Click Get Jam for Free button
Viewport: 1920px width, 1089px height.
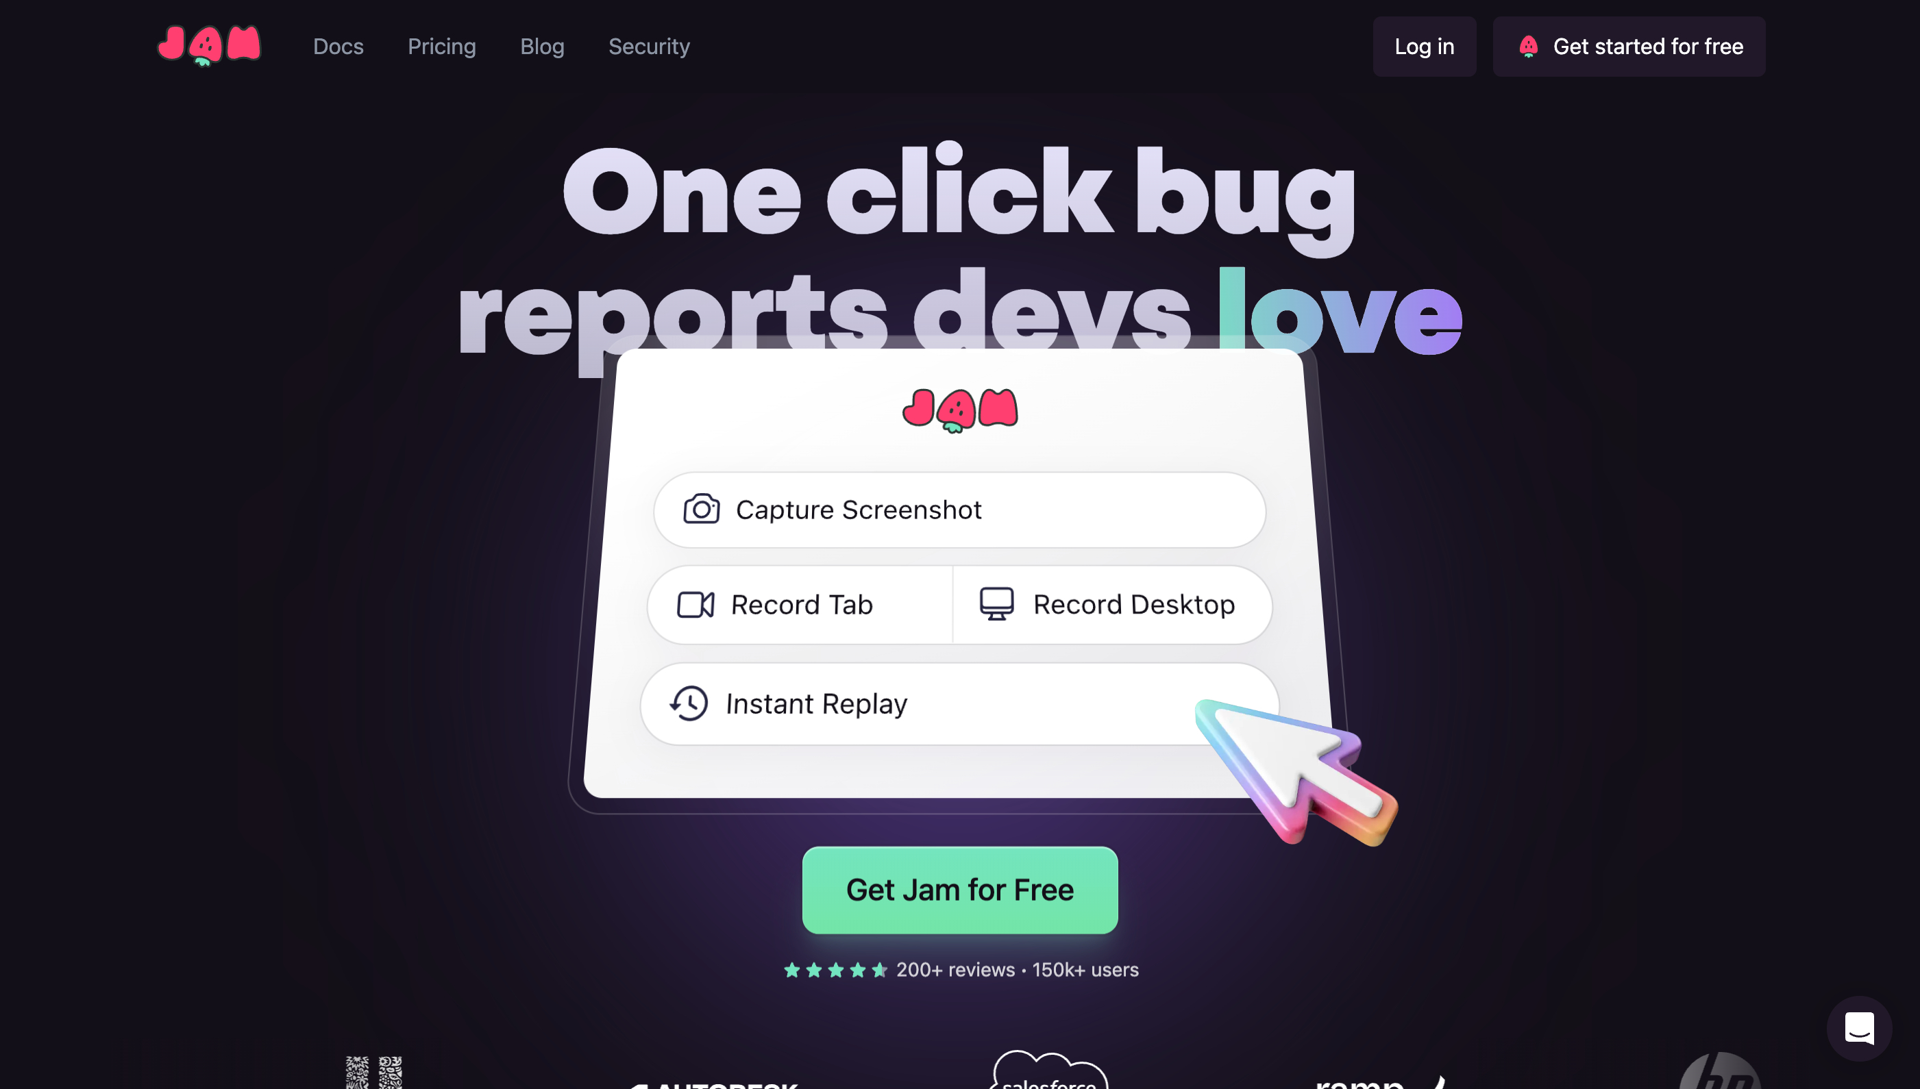[960, 890]
